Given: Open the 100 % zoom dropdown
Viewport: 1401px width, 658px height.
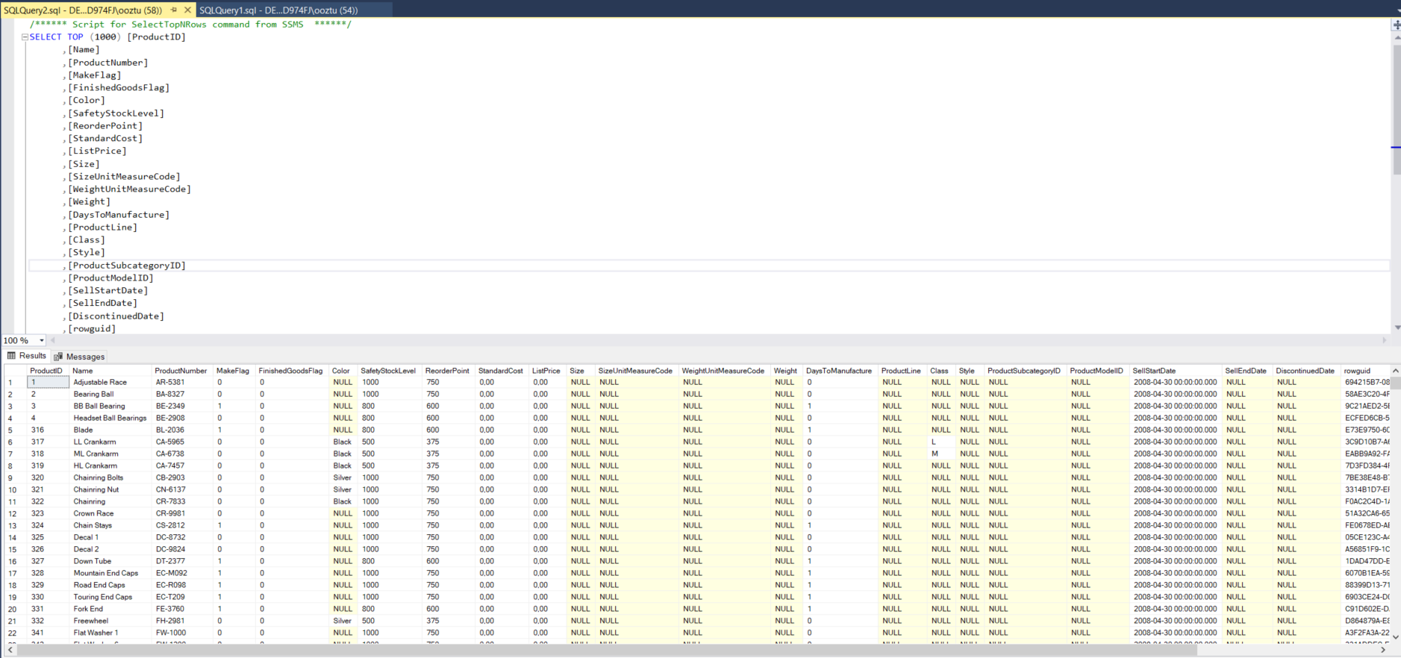Looking at the screenshot, I should click(x=42, y=340).
